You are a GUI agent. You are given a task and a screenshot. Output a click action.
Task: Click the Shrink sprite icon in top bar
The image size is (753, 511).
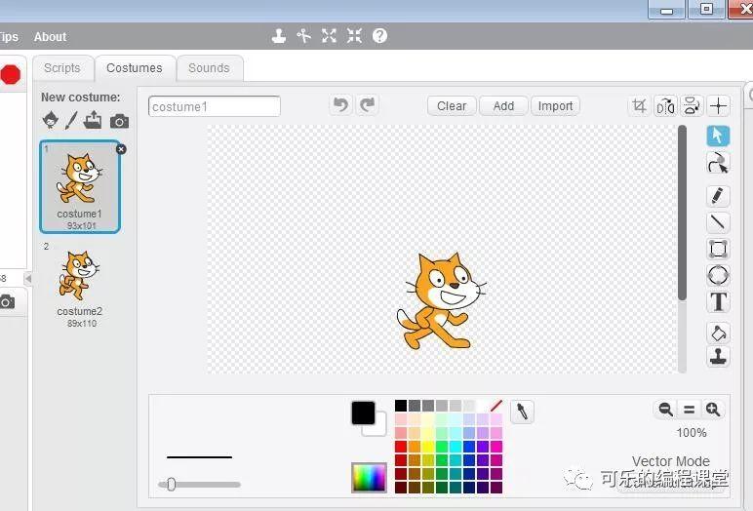click(x=354, y=35)
